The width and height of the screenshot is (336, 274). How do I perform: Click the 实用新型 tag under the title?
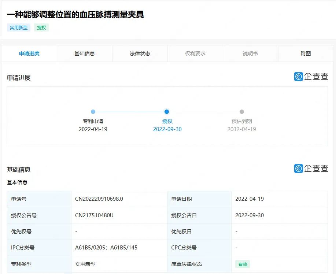[19, 27]
